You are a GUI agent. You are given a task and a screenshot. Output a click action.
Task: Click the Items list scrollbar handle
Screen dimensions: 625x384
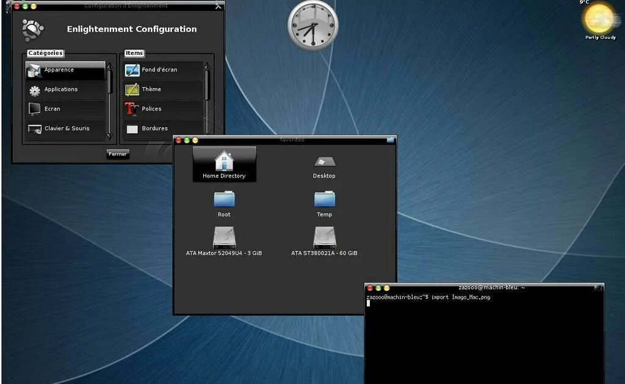(x=207, y=85)
